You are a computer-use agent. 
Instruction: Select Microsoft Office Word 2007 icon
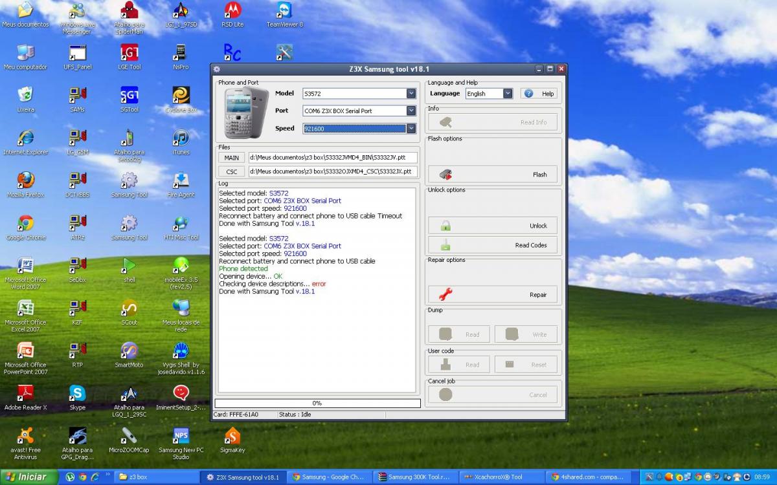25,274
